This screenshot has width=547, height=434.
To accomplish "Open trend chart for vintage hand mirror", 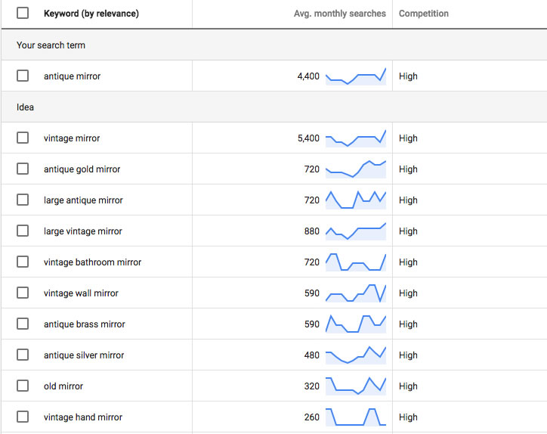I will (x=356, y=417).
